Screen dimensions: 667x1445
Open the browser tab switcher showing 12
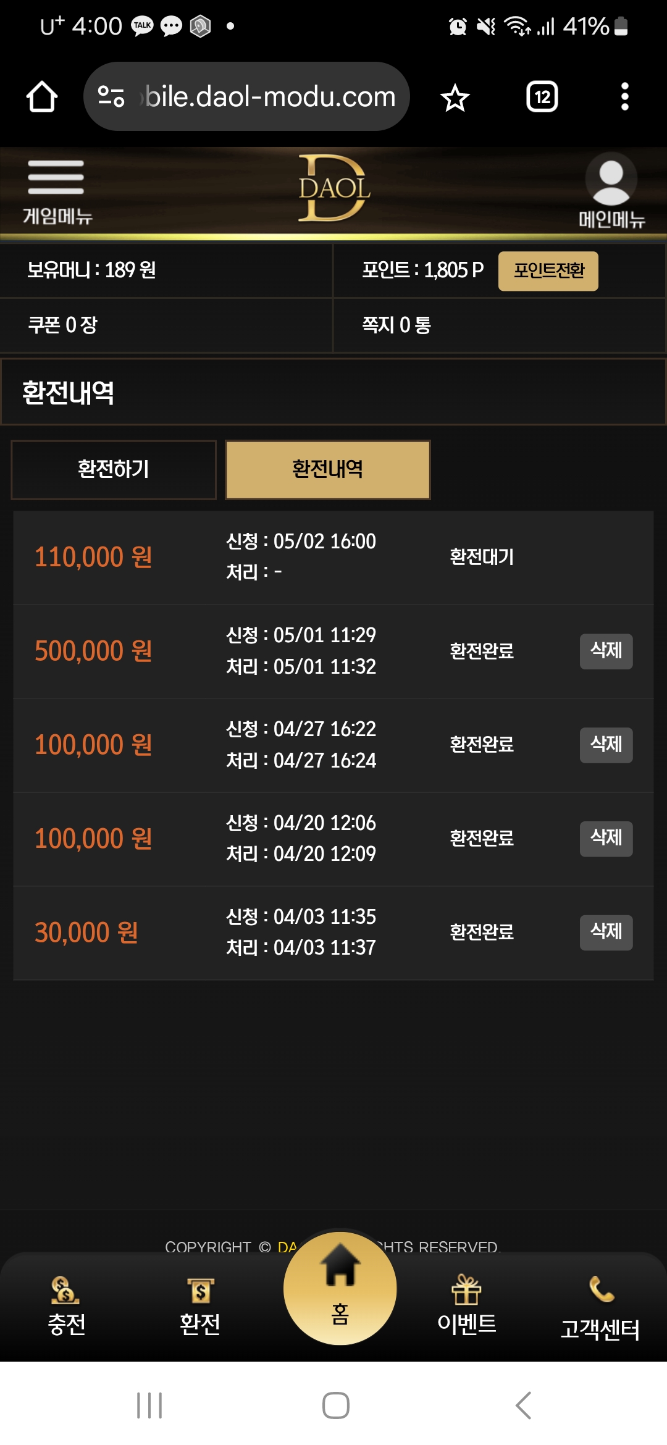click(542, 97)
